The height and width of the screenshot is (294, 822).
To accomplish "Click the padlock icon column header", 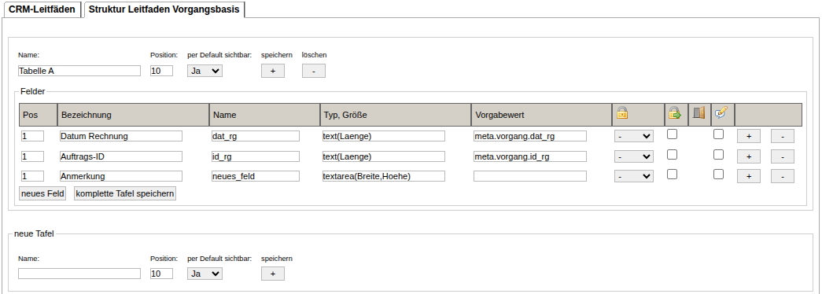I will point(621,114).
